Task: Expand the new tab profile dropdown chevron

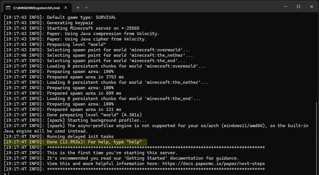Action: click(x=86, y=8)
